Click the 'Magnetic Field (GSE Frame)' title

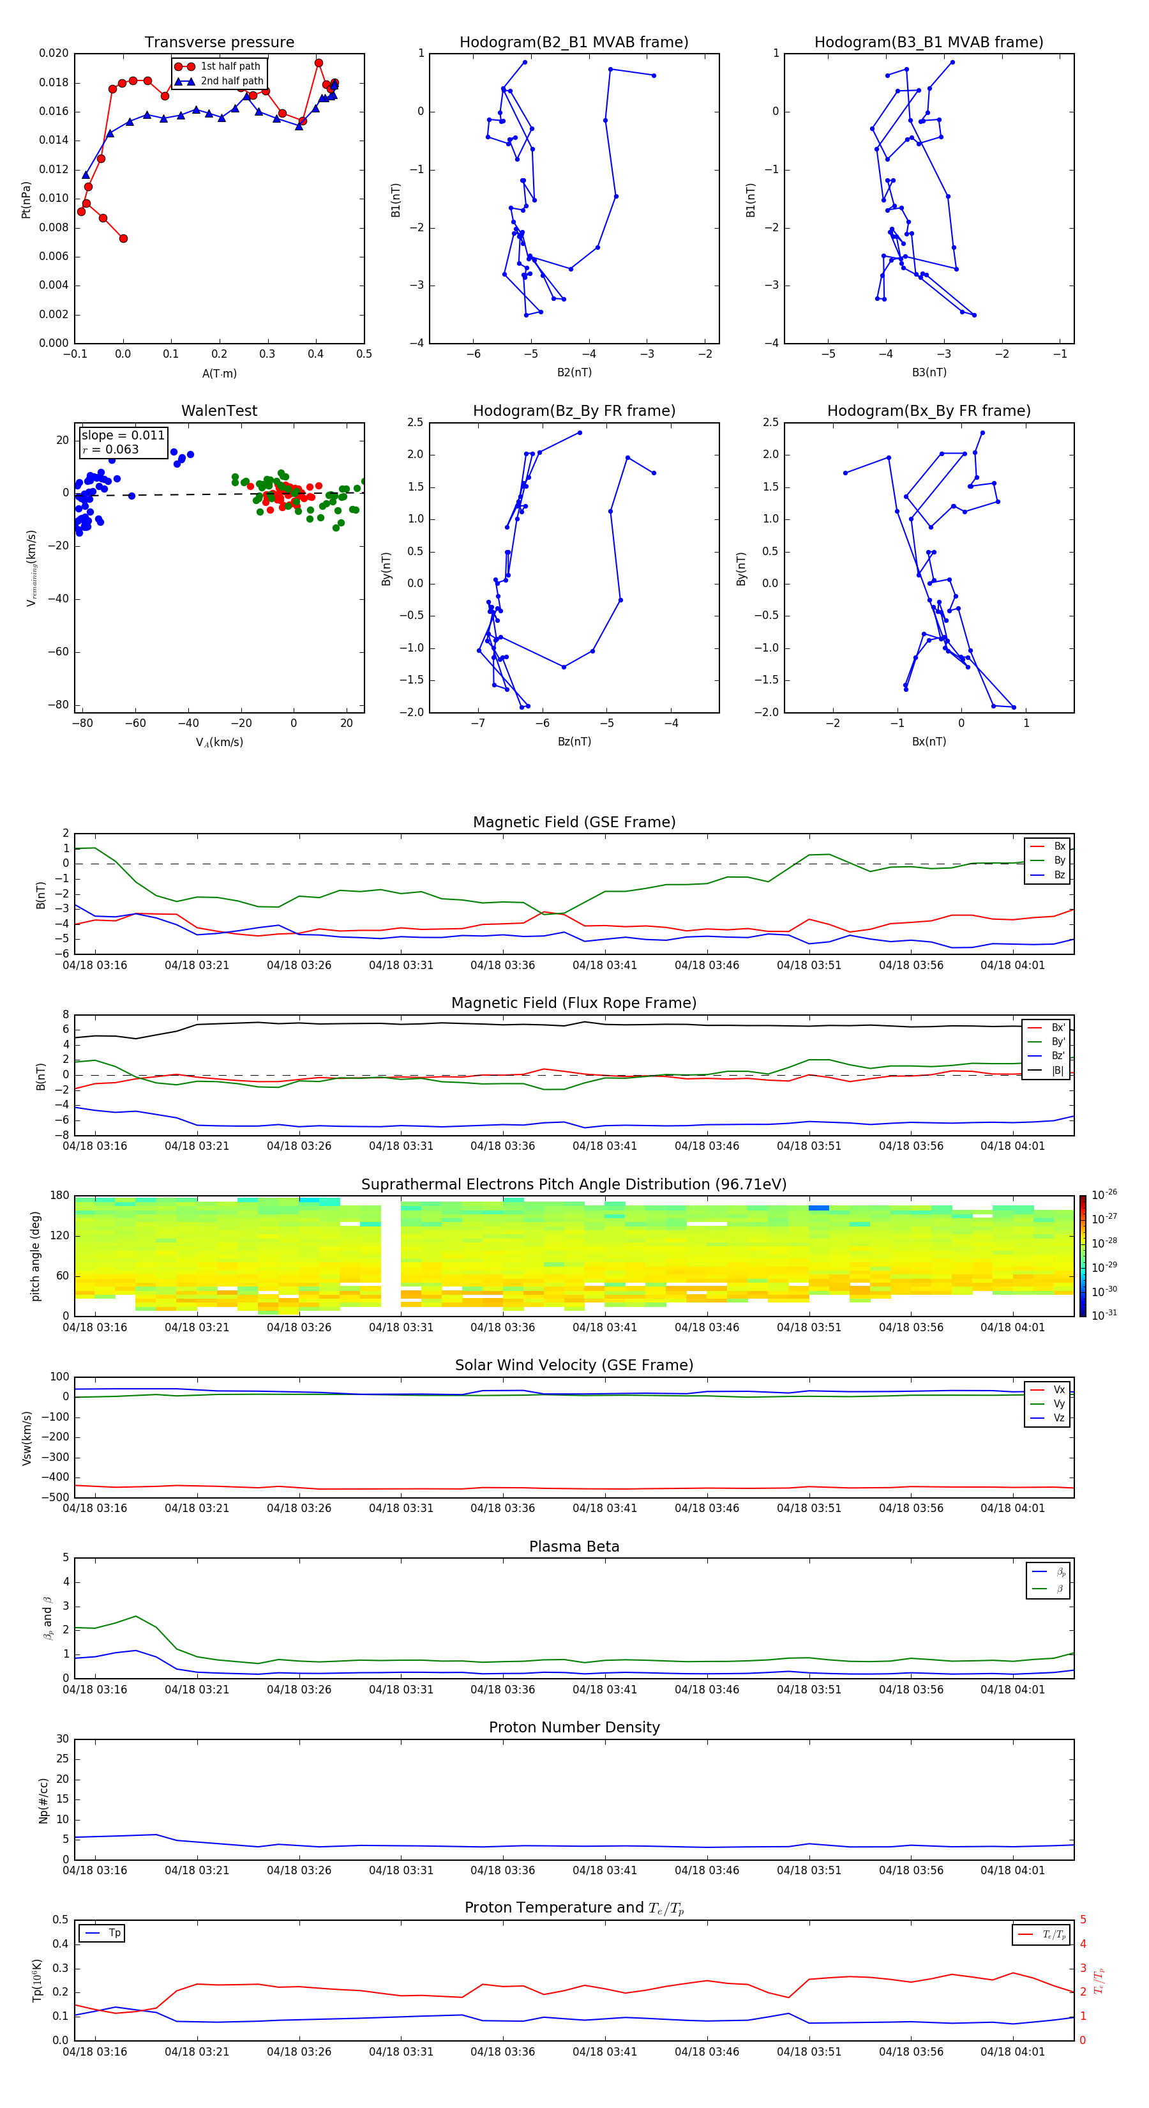coord(574,822)
